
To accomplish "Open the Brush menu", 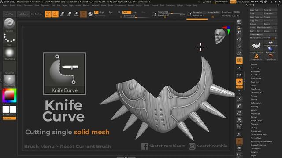I will coord(12,5).
